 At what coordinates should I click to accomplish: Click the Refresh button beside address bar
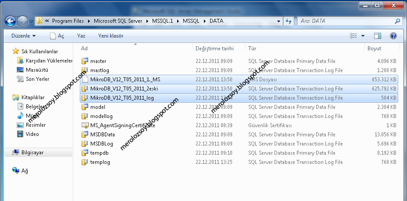tap(289, 21)
